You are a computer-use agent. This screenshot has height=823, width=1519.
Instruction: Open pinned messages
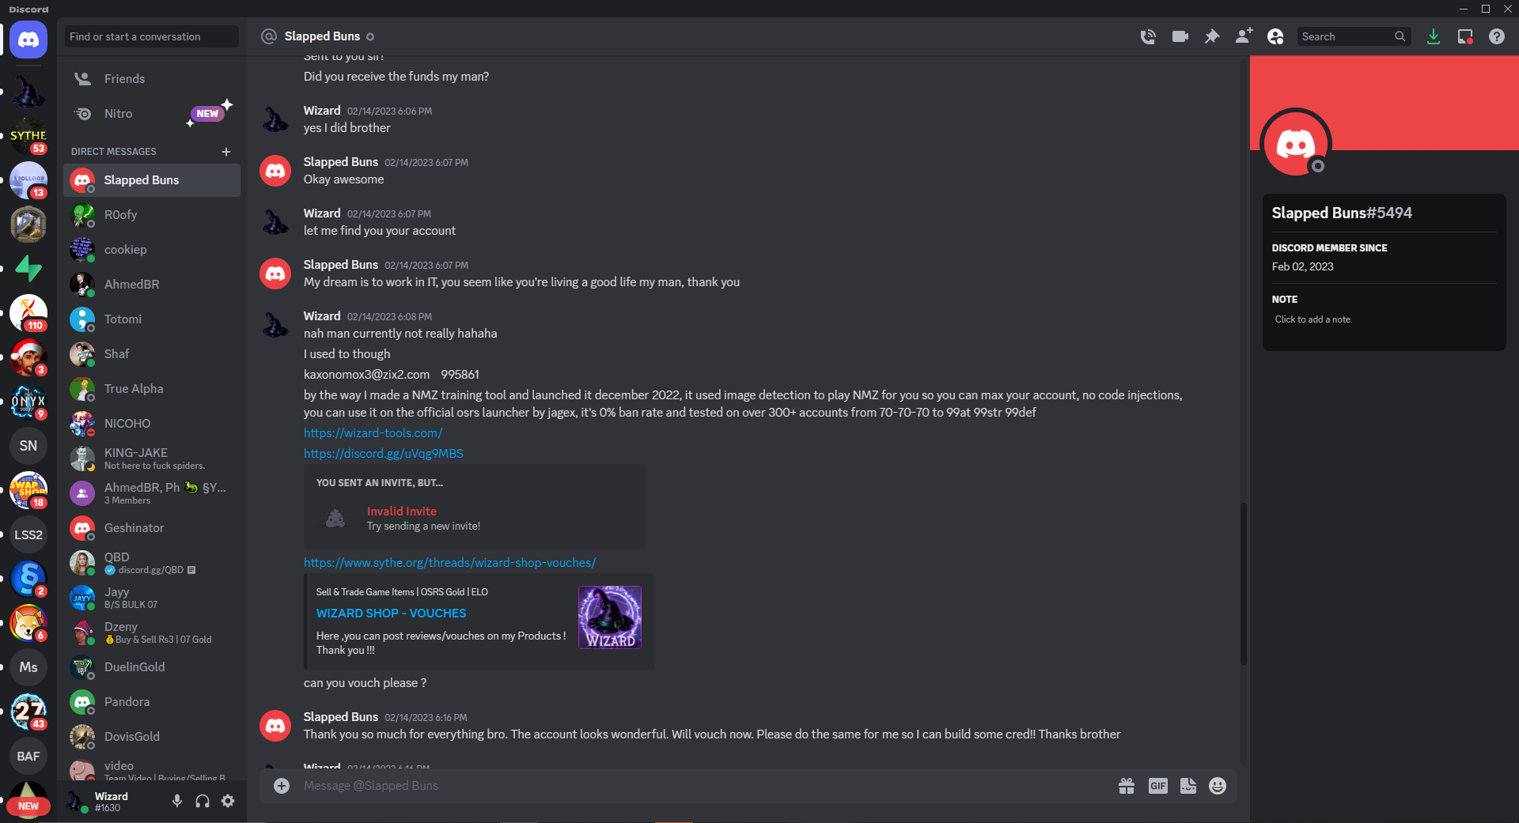coord(1211,36)
